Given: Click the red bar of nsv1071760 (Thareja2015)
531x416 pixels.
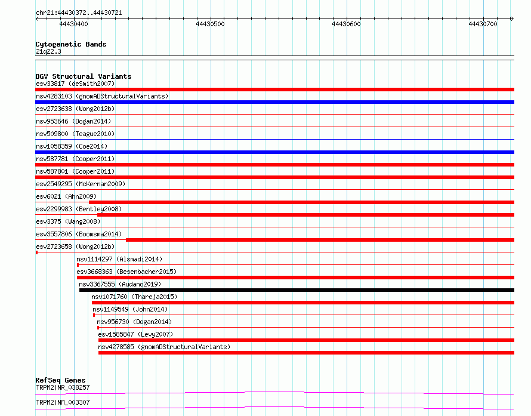Looking at the screenshot, I should (303, 303).
